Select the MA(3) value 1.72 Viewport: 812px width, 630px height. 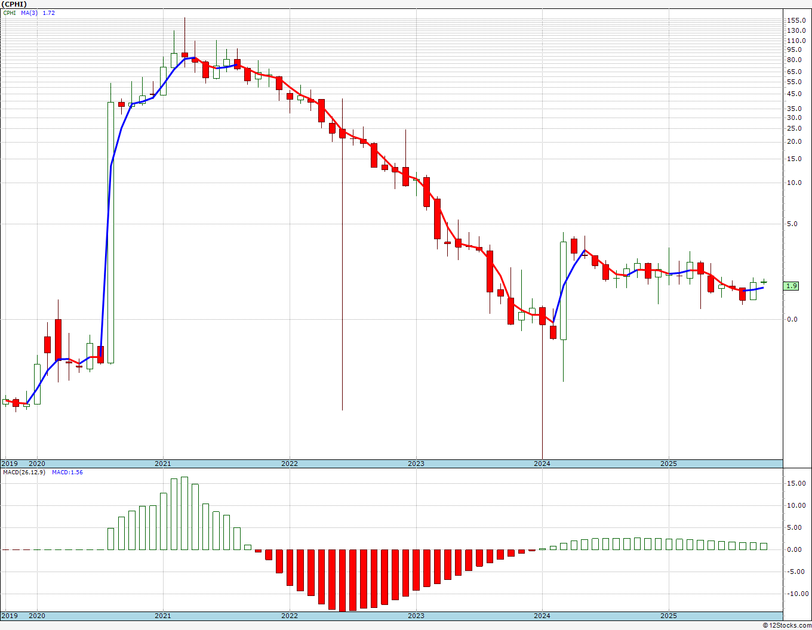click(x=48, y=13)
